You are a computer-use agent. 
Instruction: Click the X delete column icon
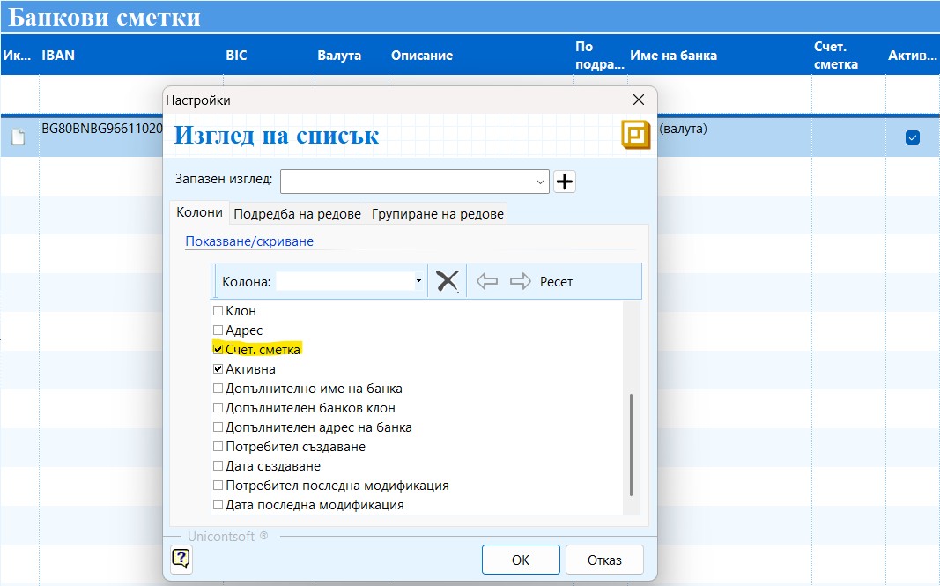(447, 281)
